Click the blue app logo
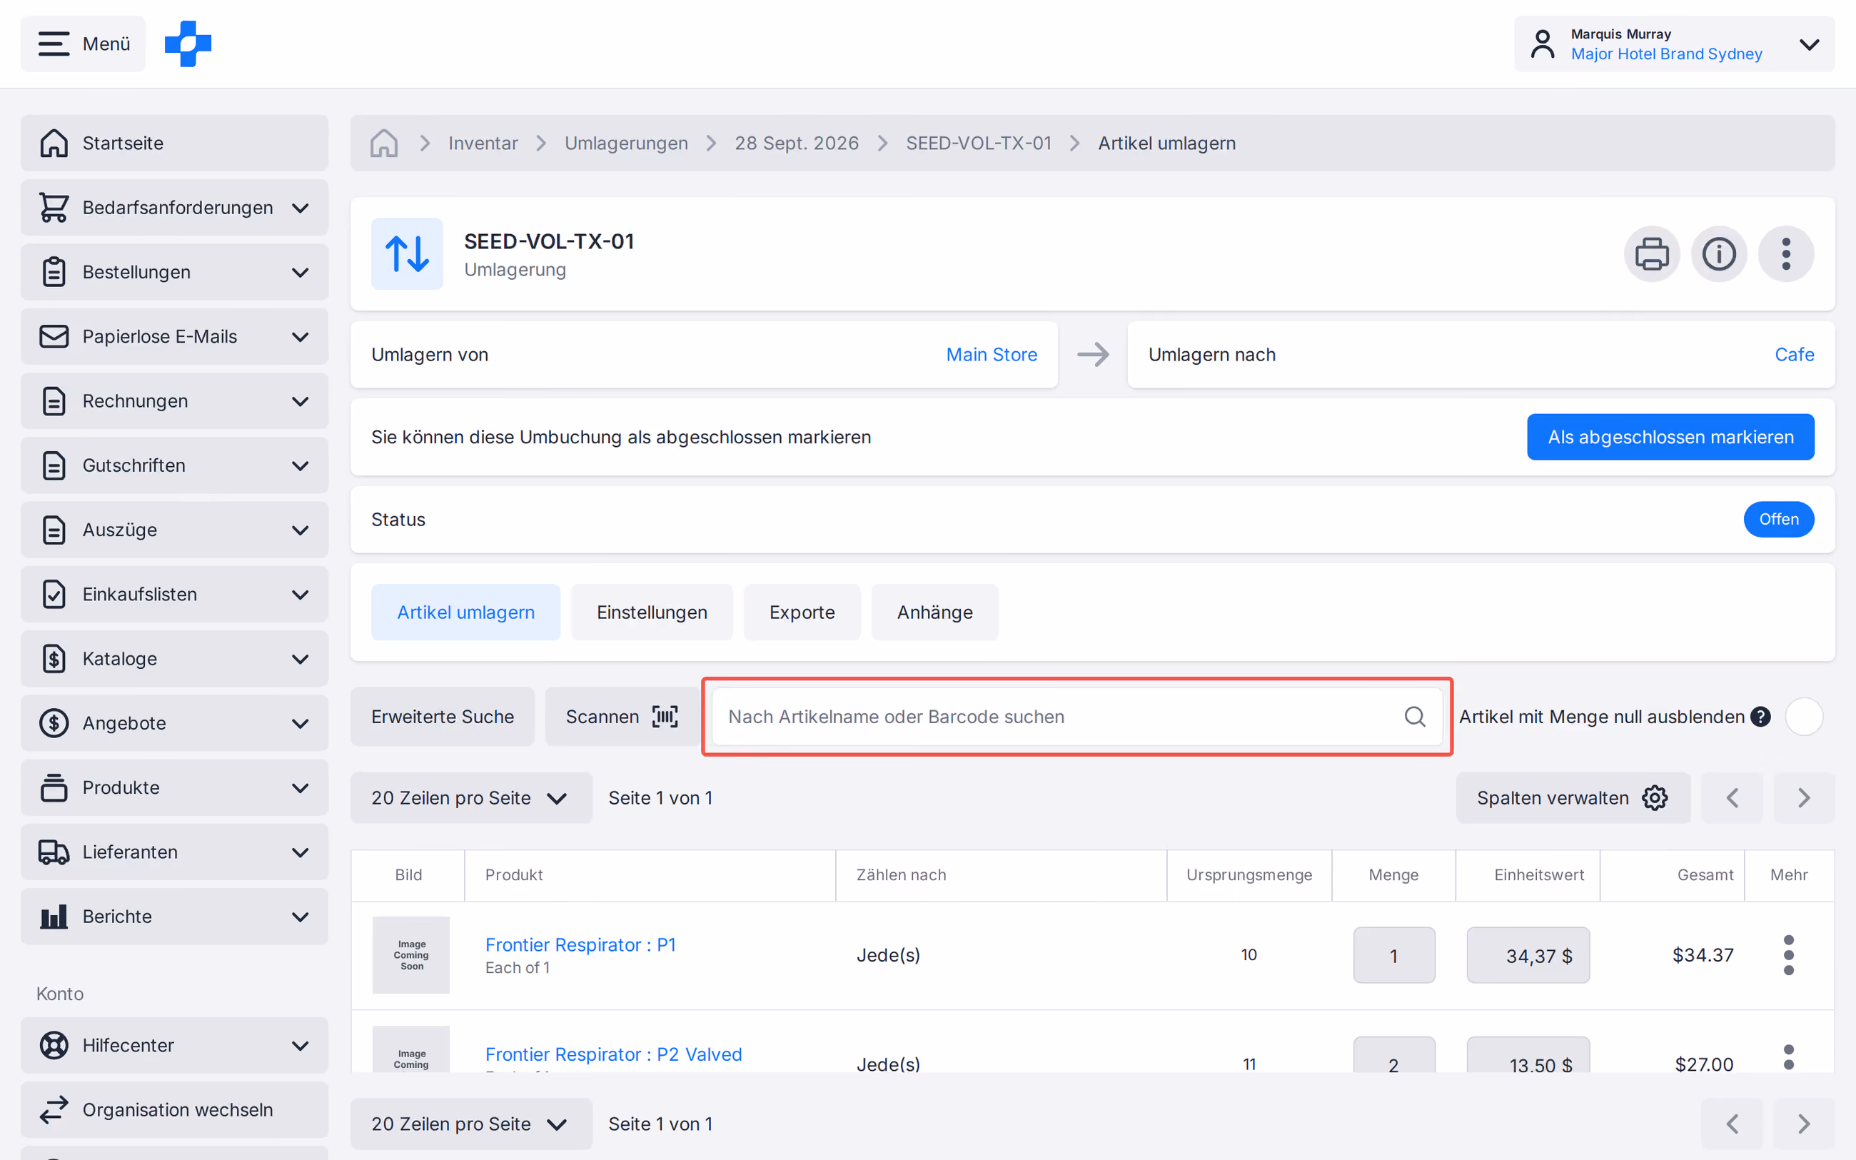 pyautogui.click(x=188, y=44)
